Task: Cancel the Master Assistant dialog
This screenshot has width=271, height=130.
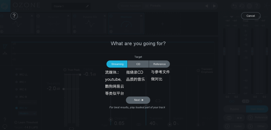Action: point(251,16)
